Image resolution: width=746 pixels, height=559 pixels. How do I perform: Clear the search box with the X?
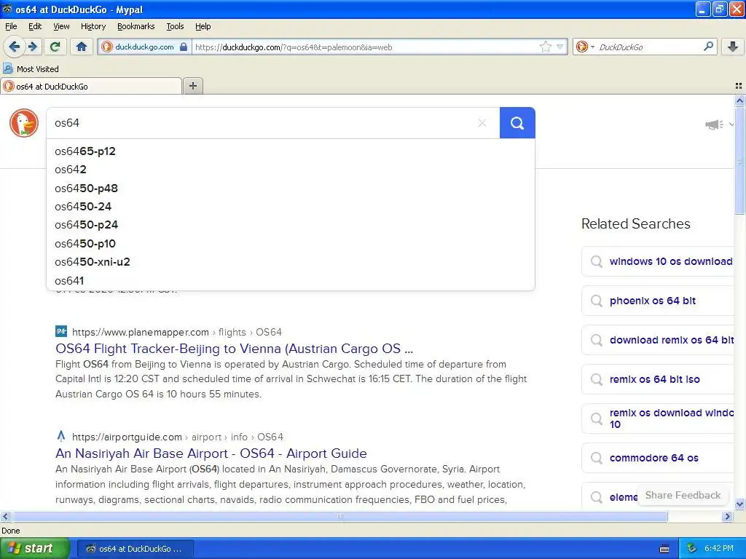point(482,123)
